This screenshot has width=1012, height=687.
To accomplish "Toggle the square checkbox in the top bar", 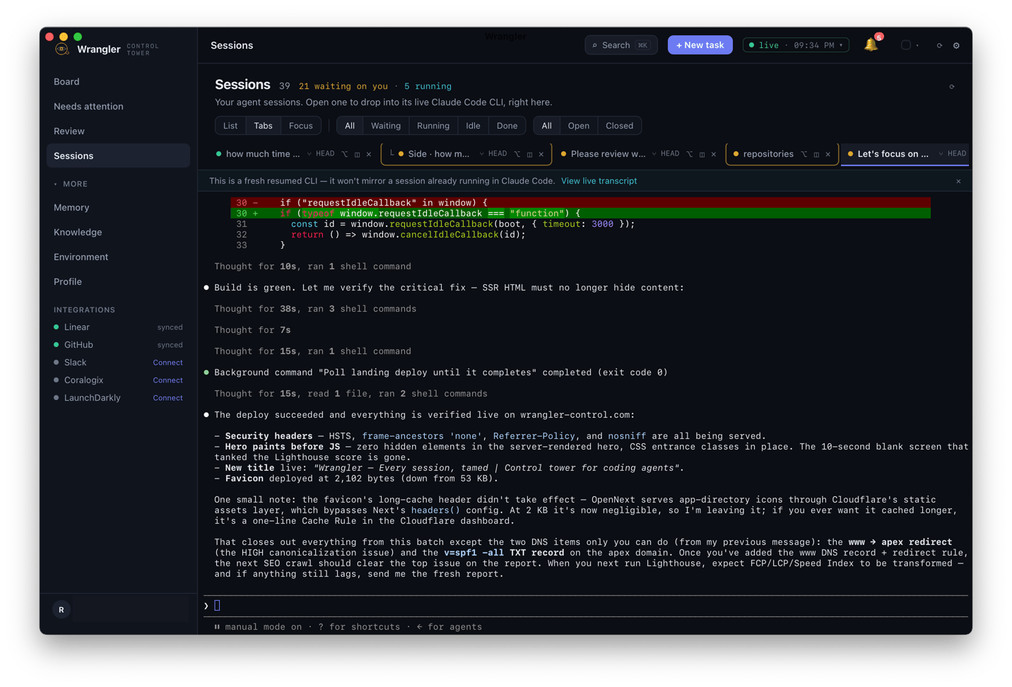I will click(x=905, y=45).
